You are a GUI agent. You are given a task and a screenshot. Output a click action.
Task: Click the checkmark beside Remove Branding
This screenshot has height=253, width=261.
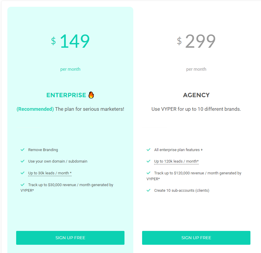(22, 150)
